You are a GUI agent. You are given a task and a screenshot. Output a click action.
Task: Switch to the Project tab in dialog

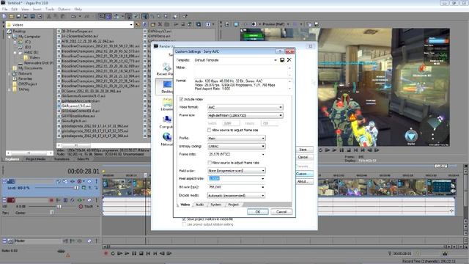(233, 205)
